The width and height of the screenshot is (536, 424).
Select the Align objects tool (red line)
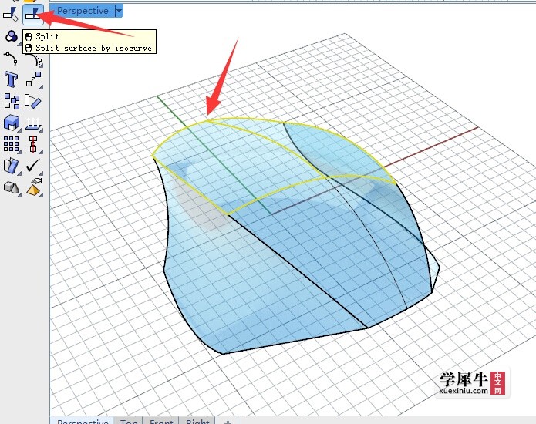33,144
